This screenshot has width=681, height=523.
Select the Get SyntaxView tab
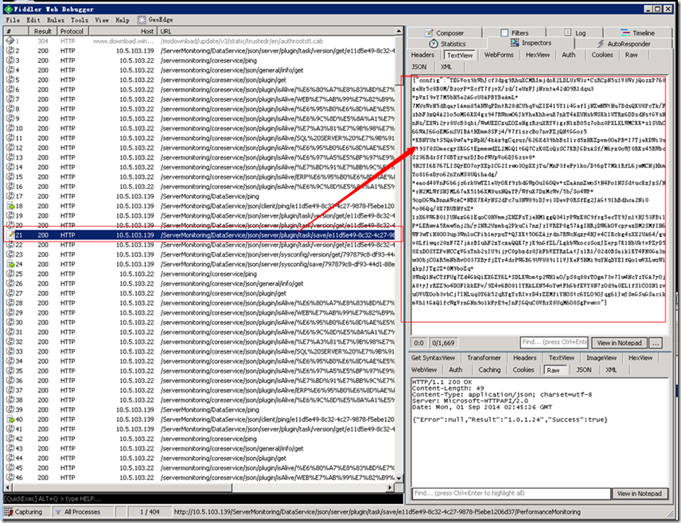coord(433,358)
